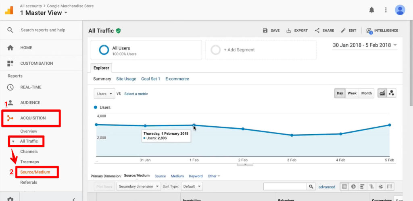Set graph interval to Week
Viewport: 413px width, 201px height.
coord(352,93)
